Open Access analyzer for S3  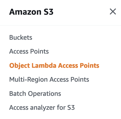[x=42, y=107]
